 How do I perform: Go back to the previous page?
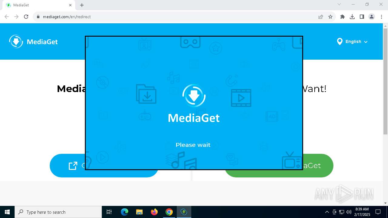tap(7, 17)
